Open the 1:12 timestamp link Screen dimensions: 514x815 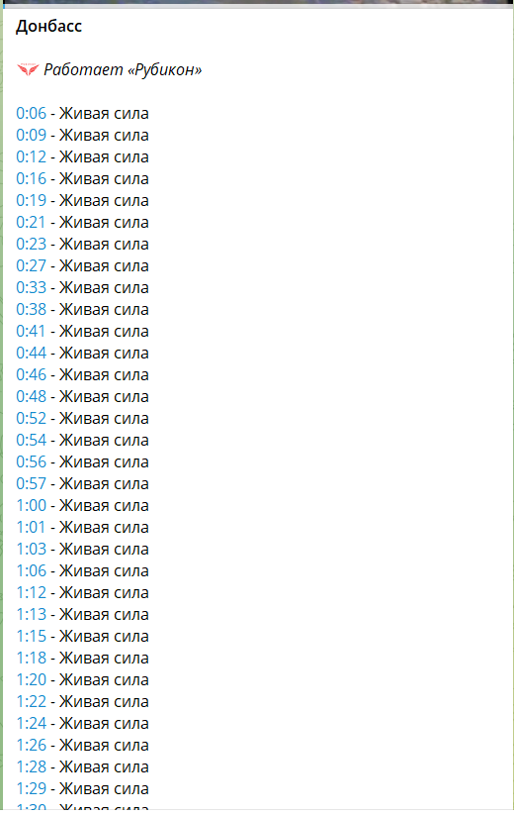[31, 593]
